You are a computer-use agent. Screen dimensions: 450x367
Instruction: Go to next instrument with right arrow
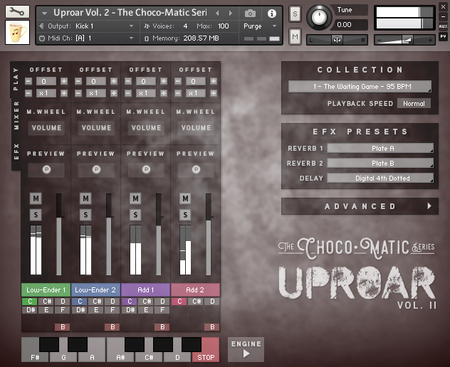pyautogui.click(x=230, y=14)
